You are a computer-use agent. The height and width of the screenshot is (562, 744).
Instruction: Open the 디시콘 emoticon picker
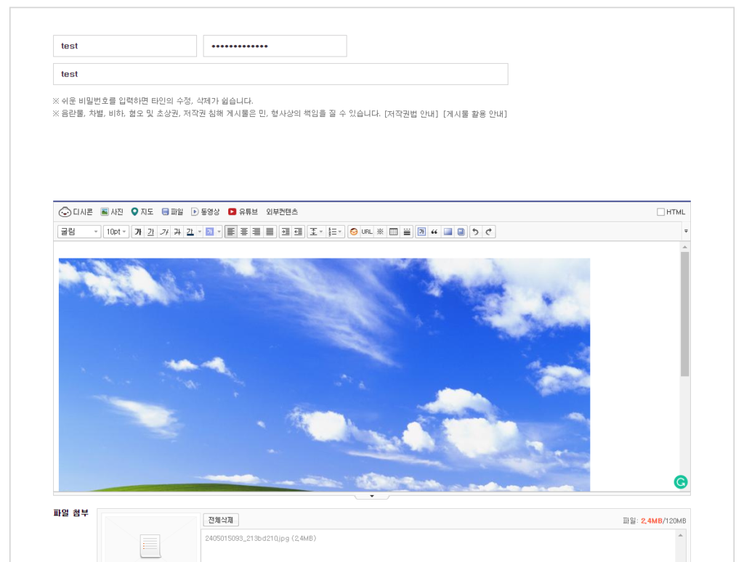76,212
